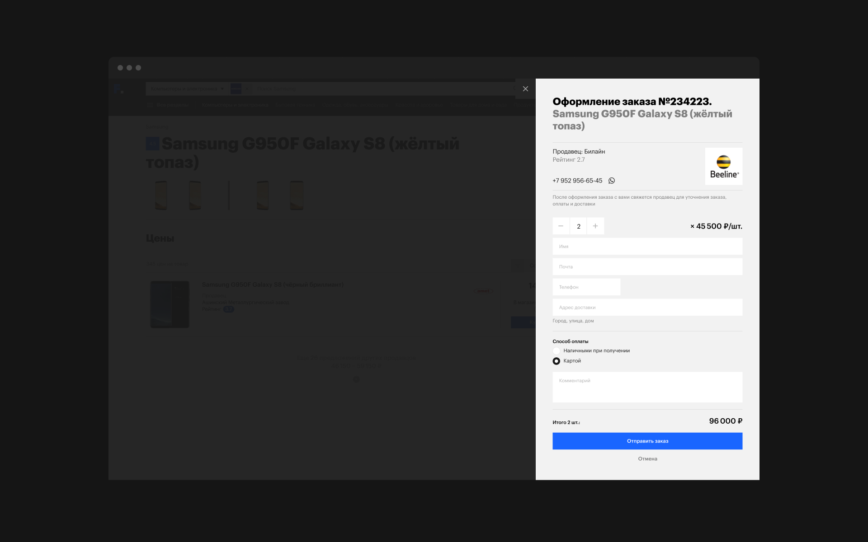Image resolution: width=868 pixels, height=542 pixels.
Task: Click the Комментарий text area
Action: pyautogui.click(x=647, y=387)
